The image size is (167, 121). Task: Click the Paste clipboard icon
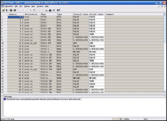tap(34, 10)
